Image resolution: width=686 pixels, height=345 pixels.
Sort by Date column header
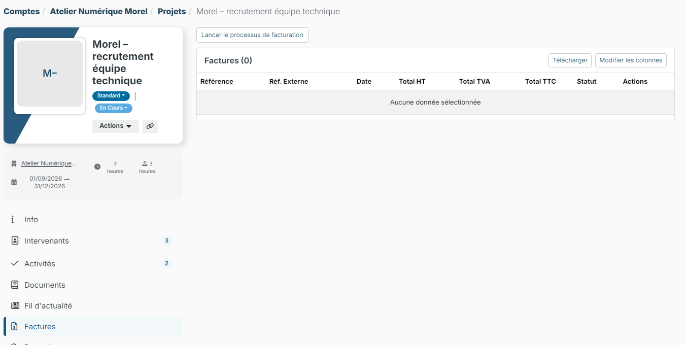click(364, 82)
